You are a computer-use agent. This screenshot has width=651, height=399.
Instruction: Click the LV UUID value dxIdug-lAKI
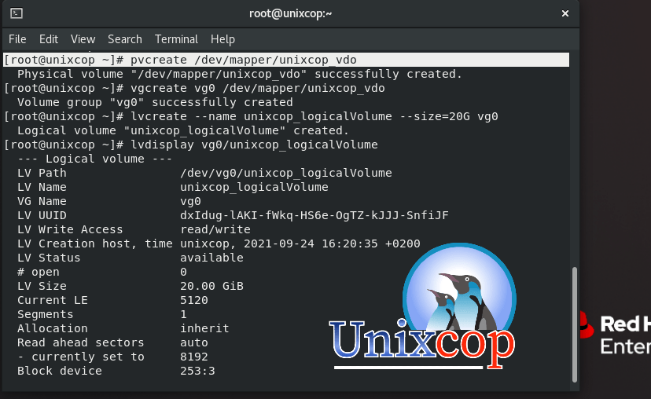[x=314, y=216]
